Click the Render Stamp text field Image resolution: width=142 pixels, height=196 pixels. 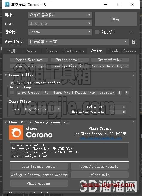pyautogui.click(x=66, y=93)
